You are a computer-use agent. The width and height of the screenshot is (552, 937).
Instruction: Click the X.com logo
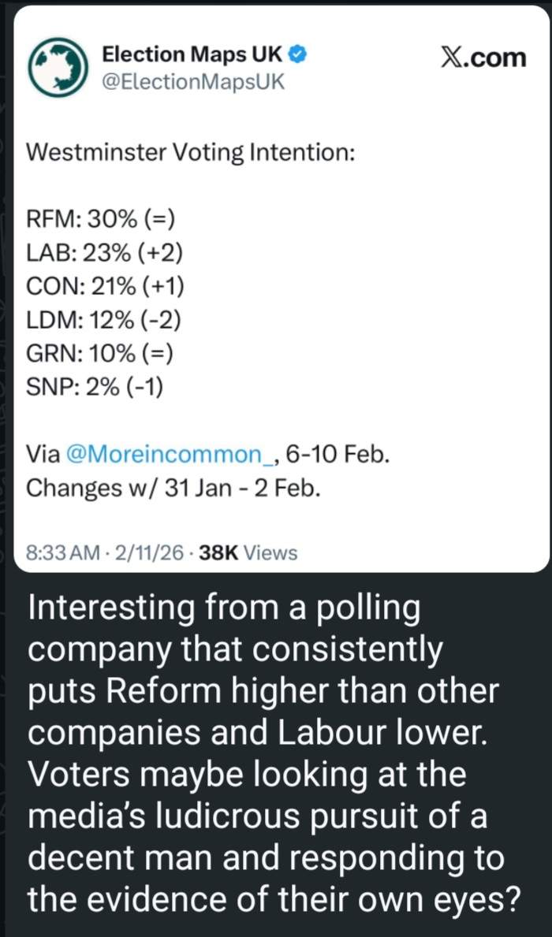(x=483, y=57)
